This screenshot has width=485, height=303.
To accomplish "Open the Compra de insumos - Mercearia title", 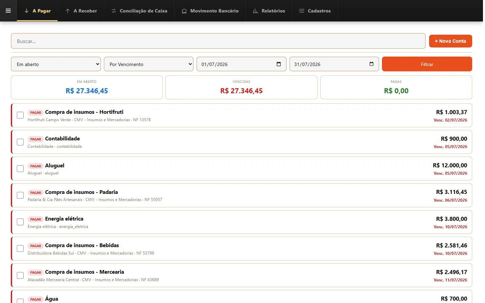I will click(x=85, y=272).
